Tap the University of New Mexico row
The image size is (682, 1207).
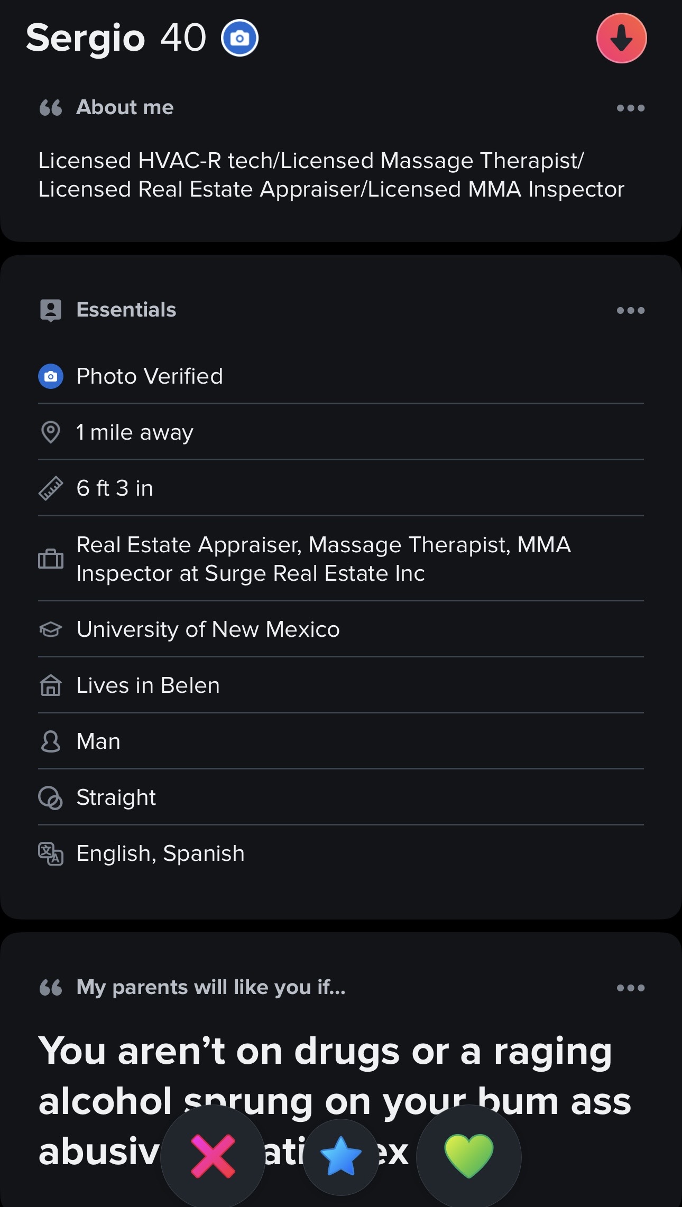click(x=208, y=629)
